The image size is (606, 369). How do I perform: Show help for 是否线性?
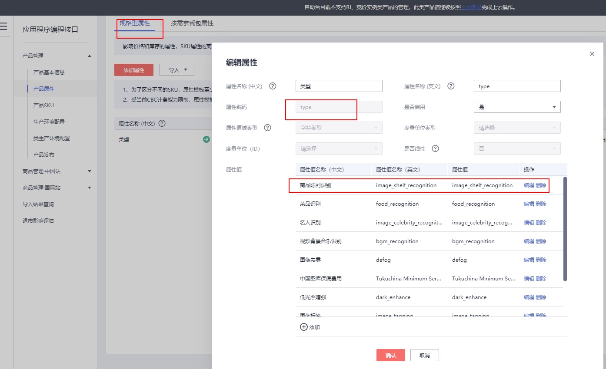point(435,148)
